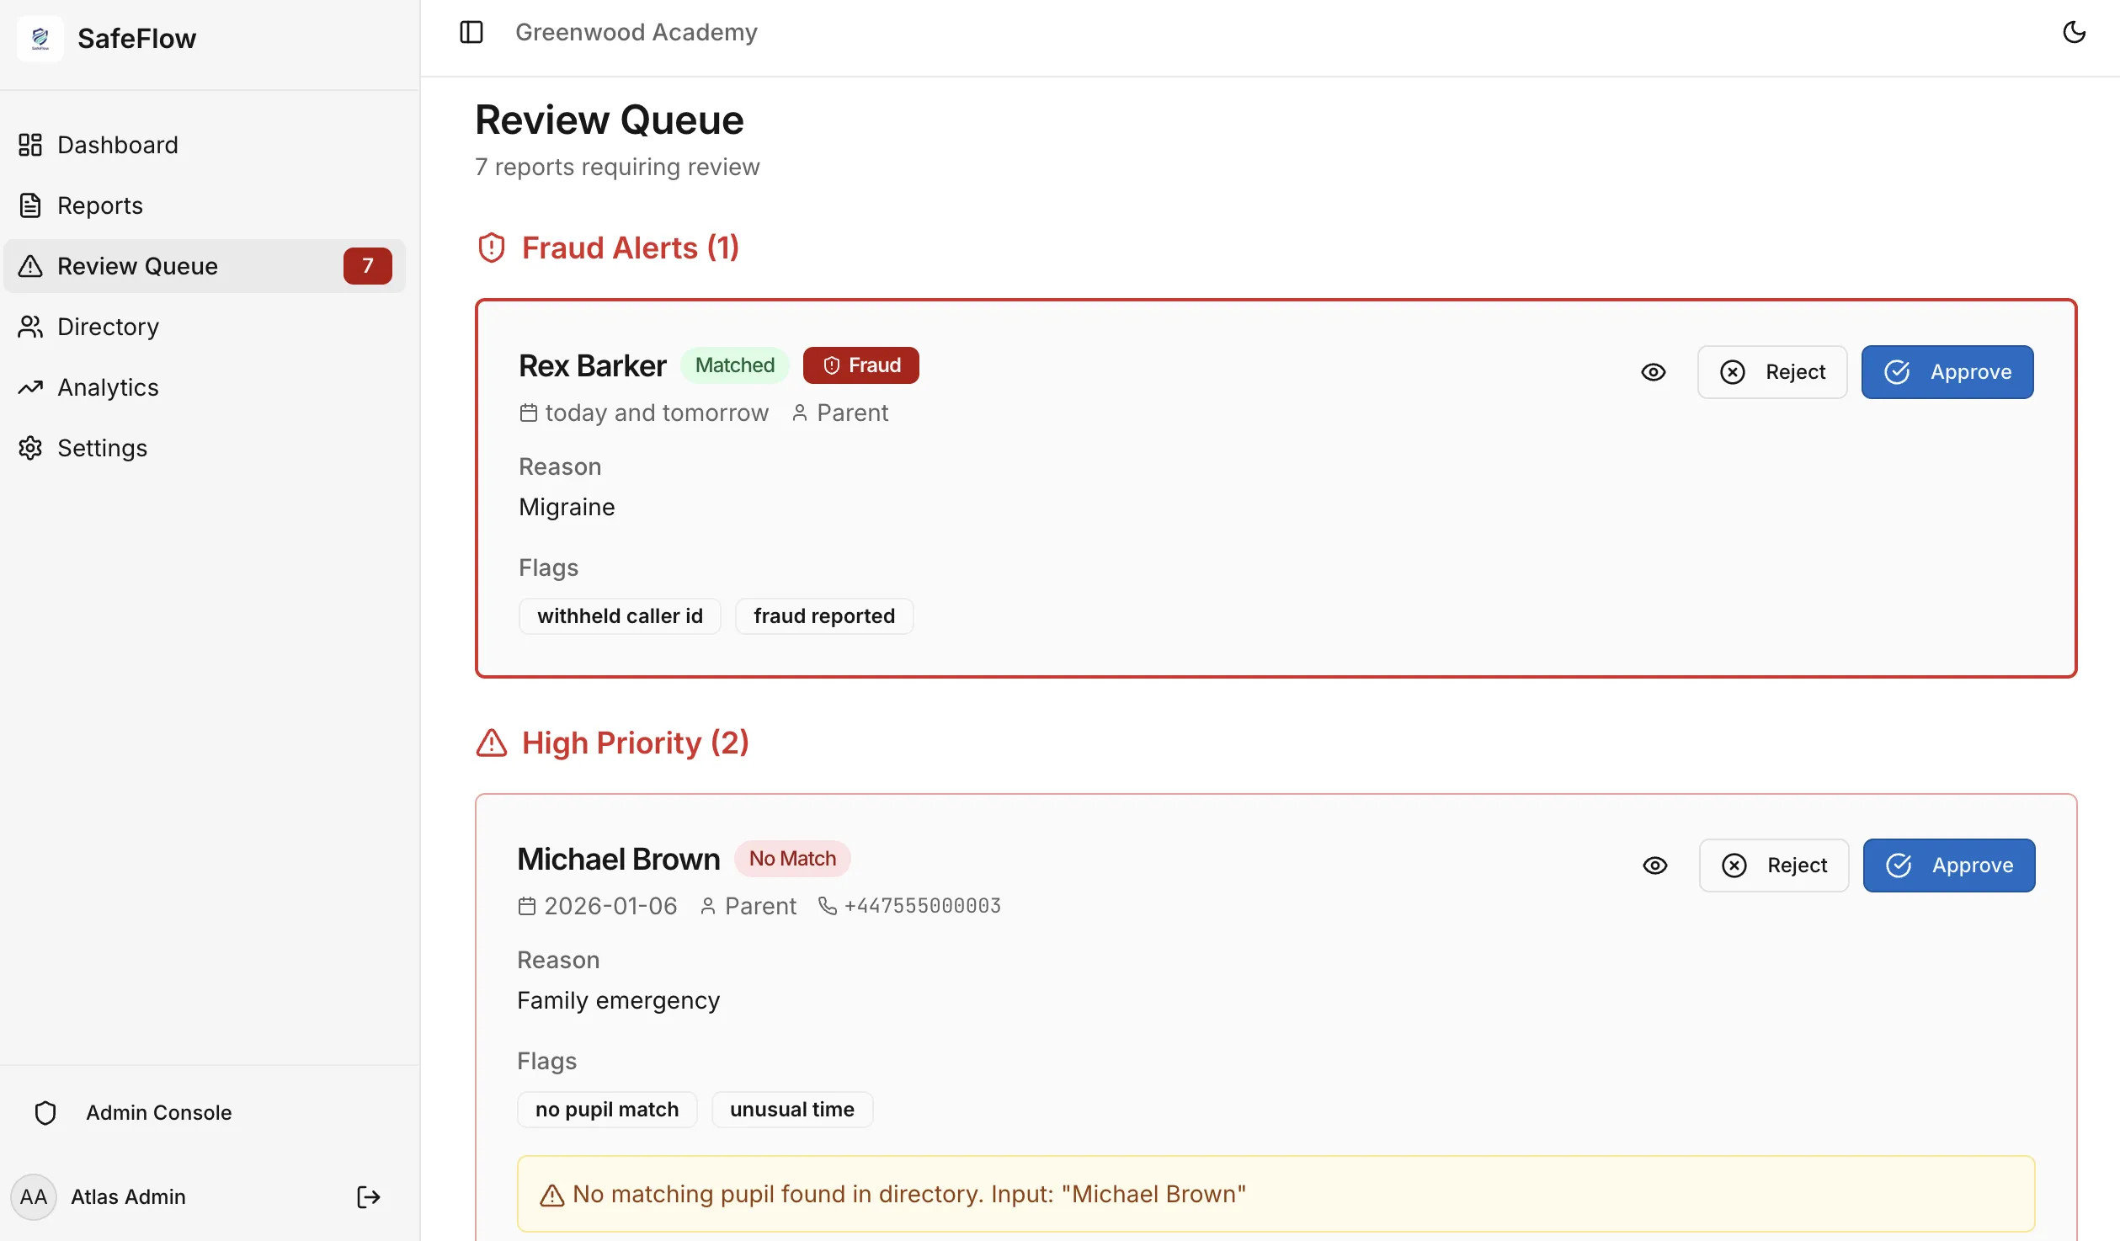The height and width of the screenshot is (1241, 2120).
Task: Click the SafeFlow logo icon
Action: [x=40, y=38]
